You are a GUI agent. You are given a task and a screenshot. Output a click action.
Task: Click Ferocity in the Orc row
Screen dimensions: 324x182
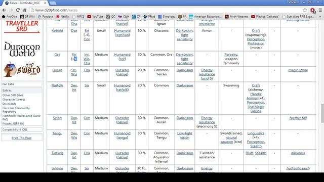(231, 55)
